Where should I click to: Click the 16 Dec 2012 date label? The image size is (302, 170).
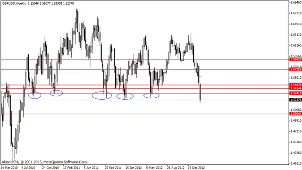click(196, 168)
